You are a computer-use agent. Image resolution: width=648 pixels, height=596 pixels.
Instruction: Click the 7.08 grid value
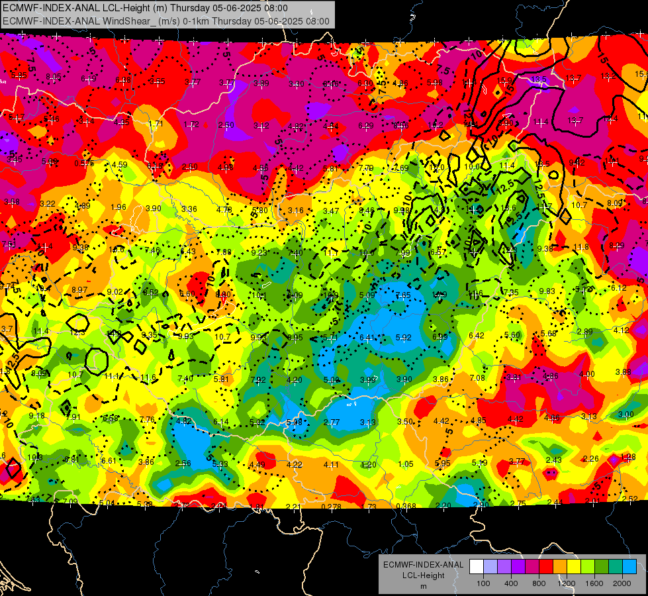[477, 378]
